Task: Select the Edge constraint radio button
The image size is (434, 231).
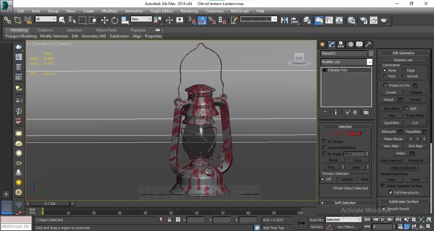Action: coord(404,70)
